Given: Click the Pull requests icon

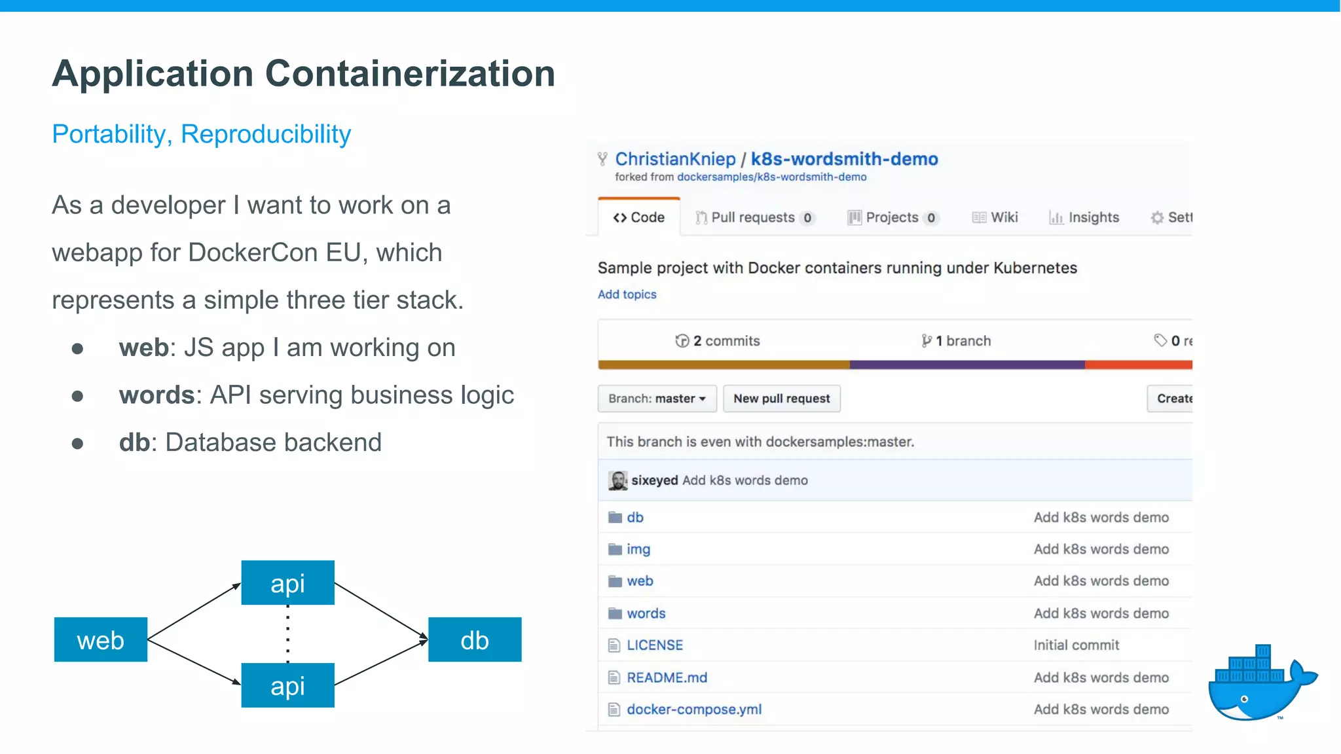Looking at the screenshot, I should pos(701,218).
